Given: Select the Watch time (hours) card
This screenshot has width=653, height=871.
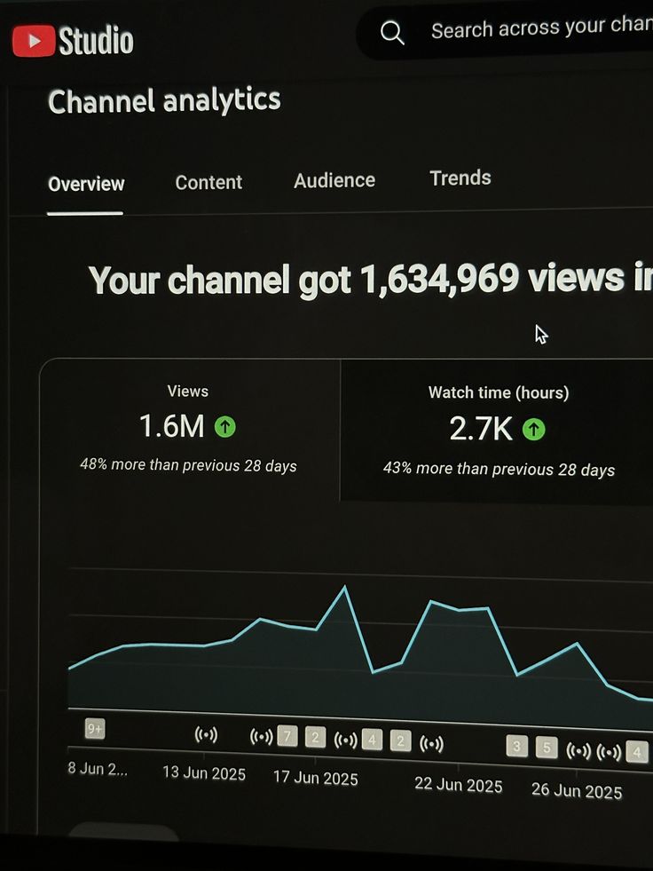Looking at the screenshot, I should (498, 432).
